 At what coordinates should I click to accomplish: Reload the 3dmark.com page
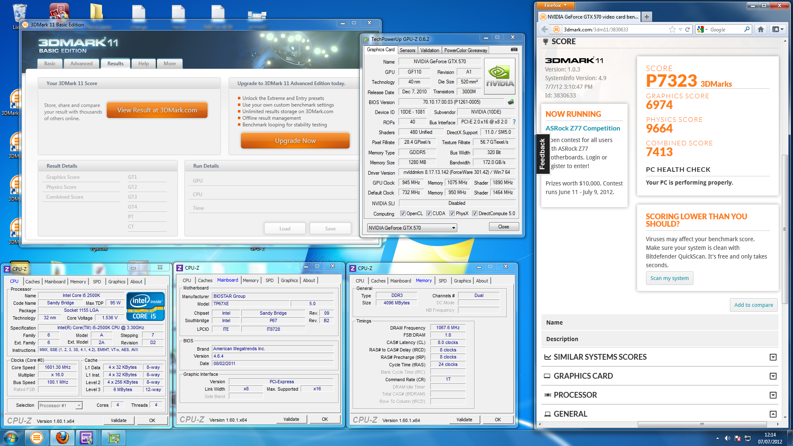click(688, 29)
